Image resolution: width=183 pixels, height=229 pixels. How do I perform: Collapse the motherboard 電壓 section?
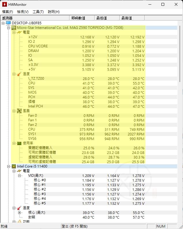(x=14, y=32)
